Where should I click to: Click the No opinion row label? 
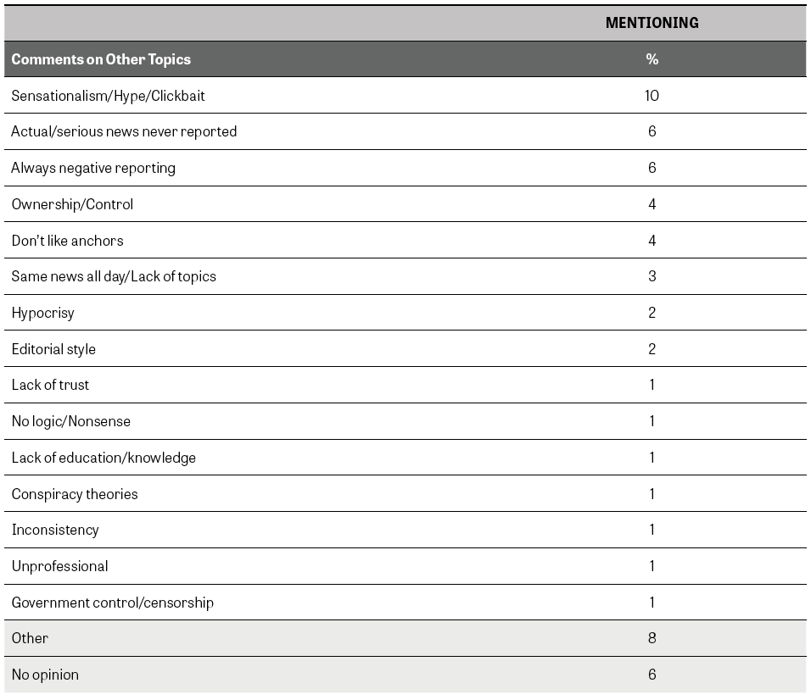[x=45, y=675]
